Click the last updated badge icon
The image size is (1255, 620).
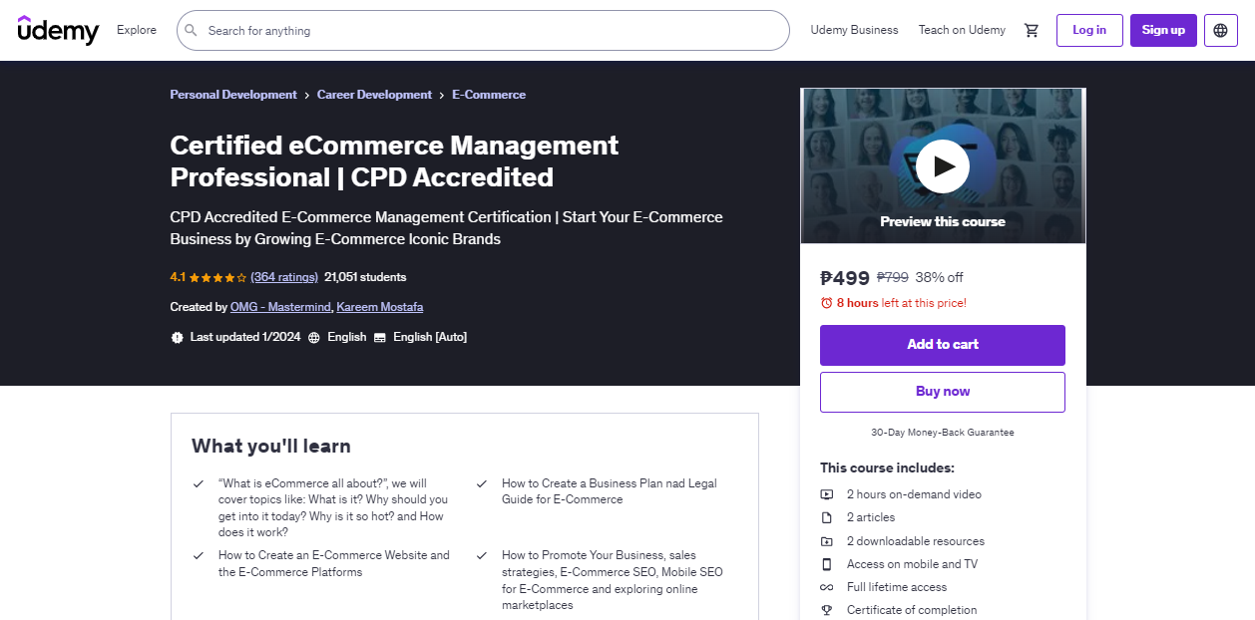178,337
